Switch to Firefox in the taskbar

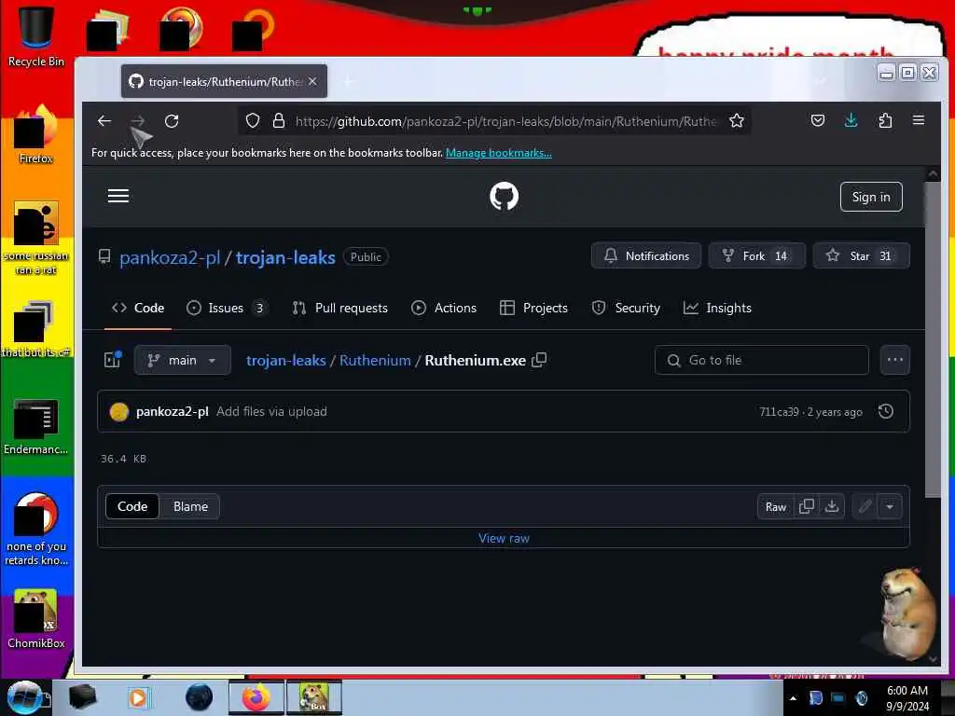[x=256, y=697]
